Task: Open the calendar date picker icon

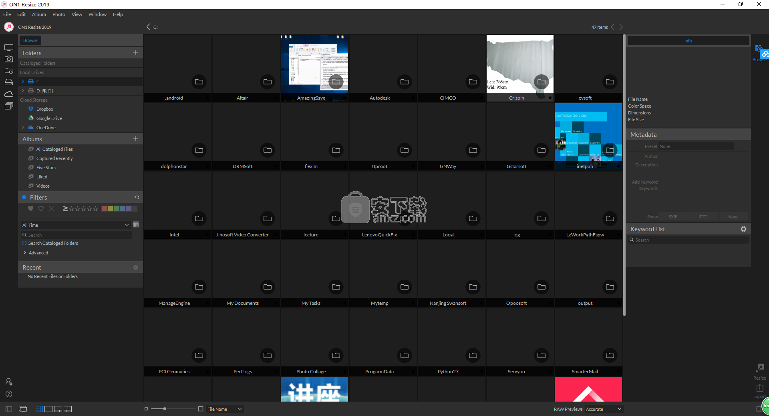Action: point(136,224)
